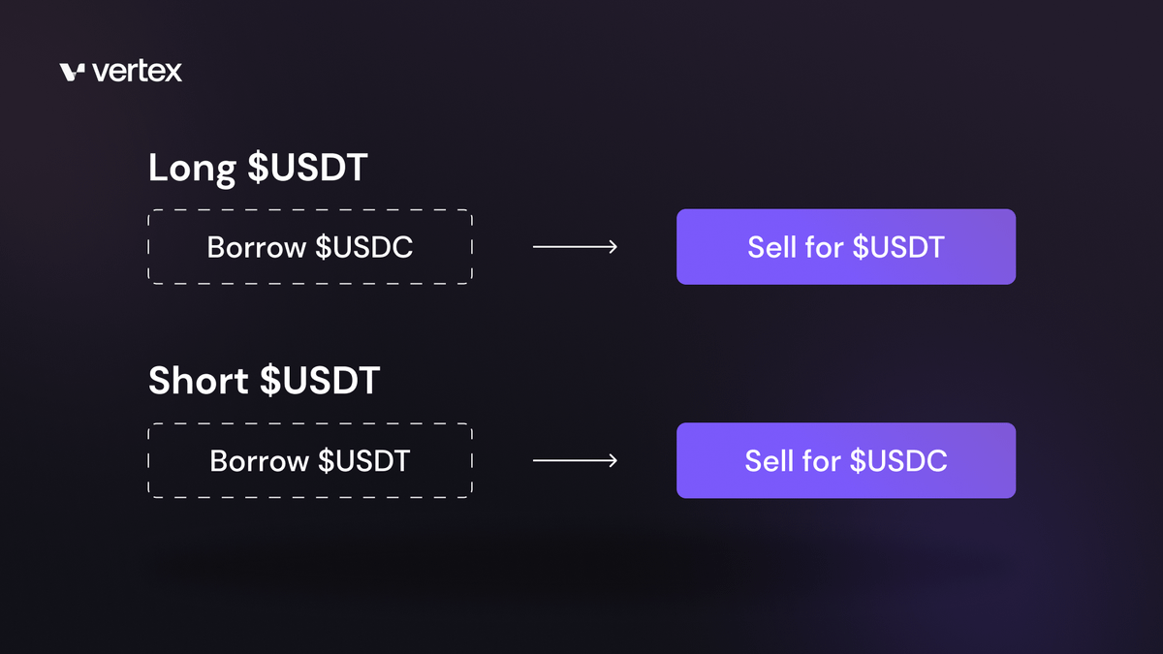Viewport: 1163px width, 654px height.
Task: Click the Short $USDT heading
Action: pyautogui.click(x=264, y=381)
